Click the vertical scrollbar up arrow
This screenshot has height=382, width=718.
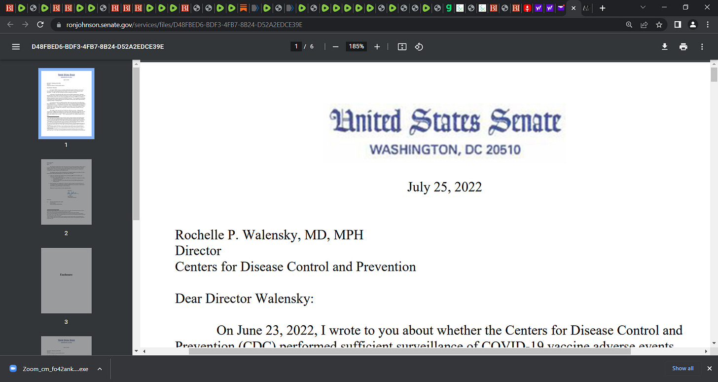click(714, 63)
